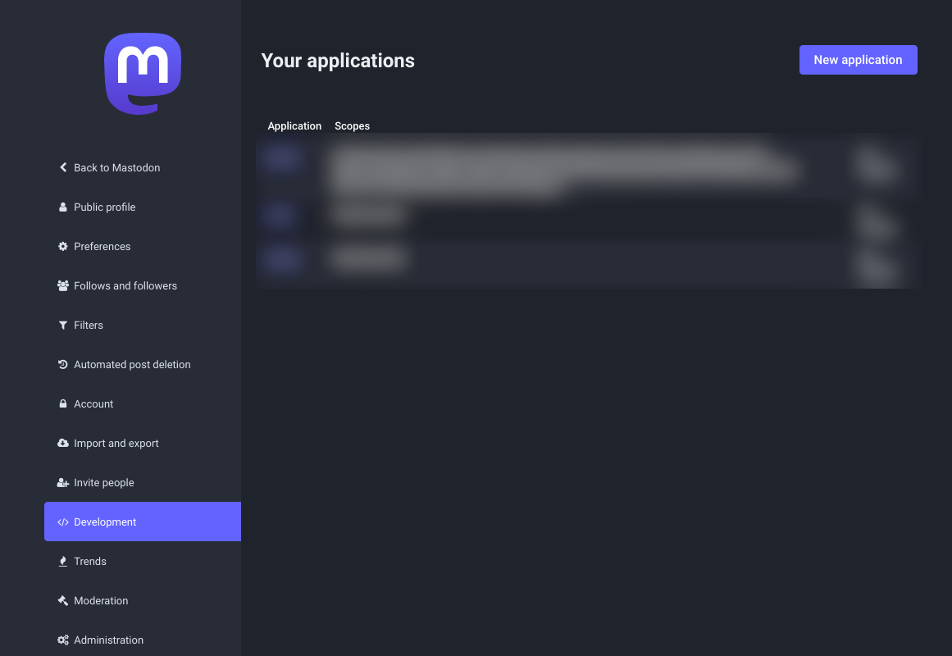Open the Import and export page

coord(116,444)
